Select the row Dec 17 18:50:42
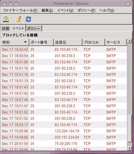Screen dimensions: 134x154 [64, 50]
